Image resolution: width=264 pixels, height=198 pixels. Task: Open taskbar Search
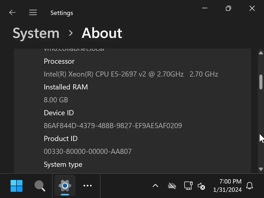click(40, 186)
